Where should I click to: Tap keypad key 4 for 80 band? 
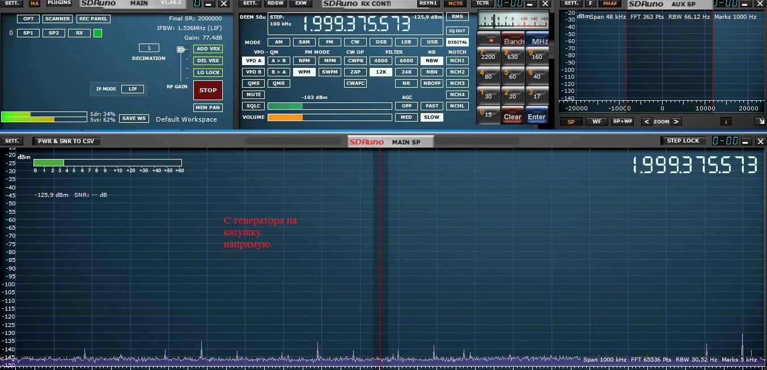488,76
